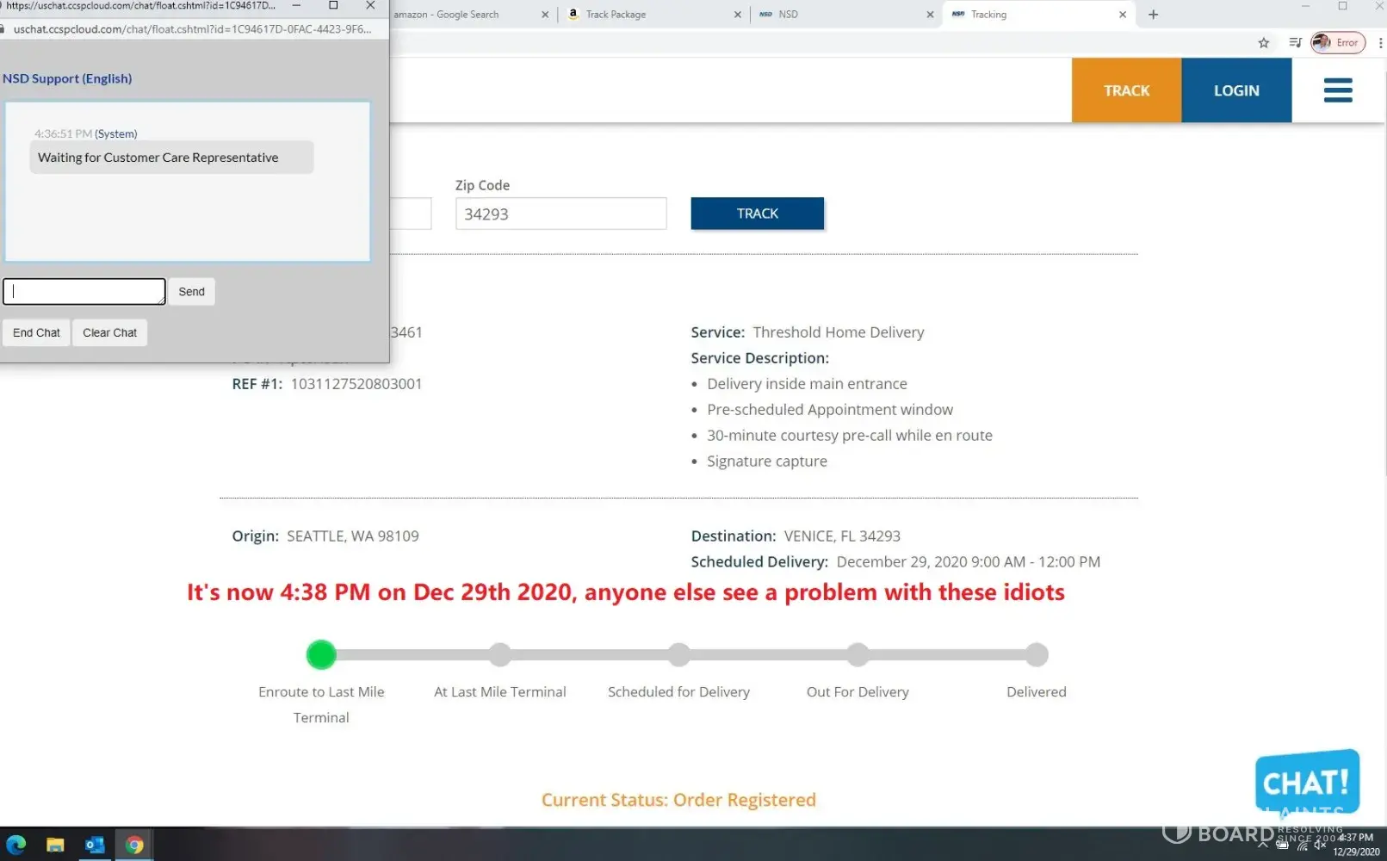
Task: Click the blue TRACK button
Action: click(x=757, y=214)
